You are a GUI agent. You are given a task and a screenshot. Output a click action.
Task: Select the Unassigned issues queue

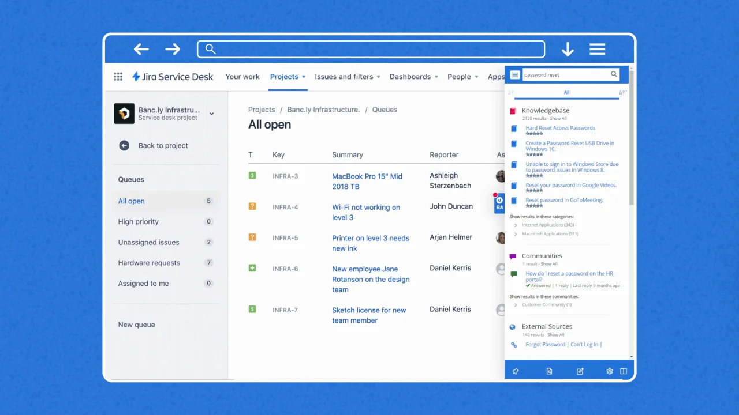(x=166, y=243)
